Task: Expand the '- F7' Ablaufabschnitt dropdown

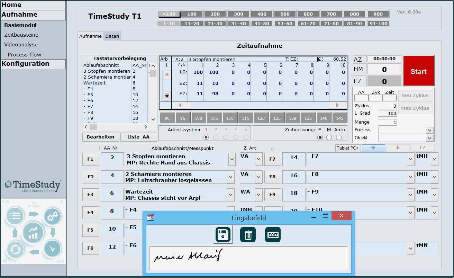Action: coord(410,159)
